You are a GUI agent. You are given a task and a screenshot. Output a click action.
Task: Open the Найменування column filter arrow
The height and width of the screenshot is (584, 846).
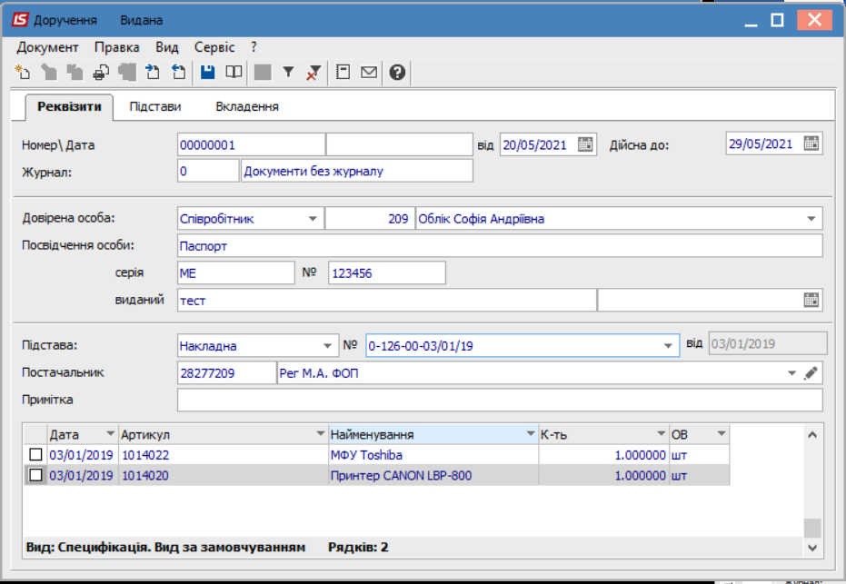point(531,434)
